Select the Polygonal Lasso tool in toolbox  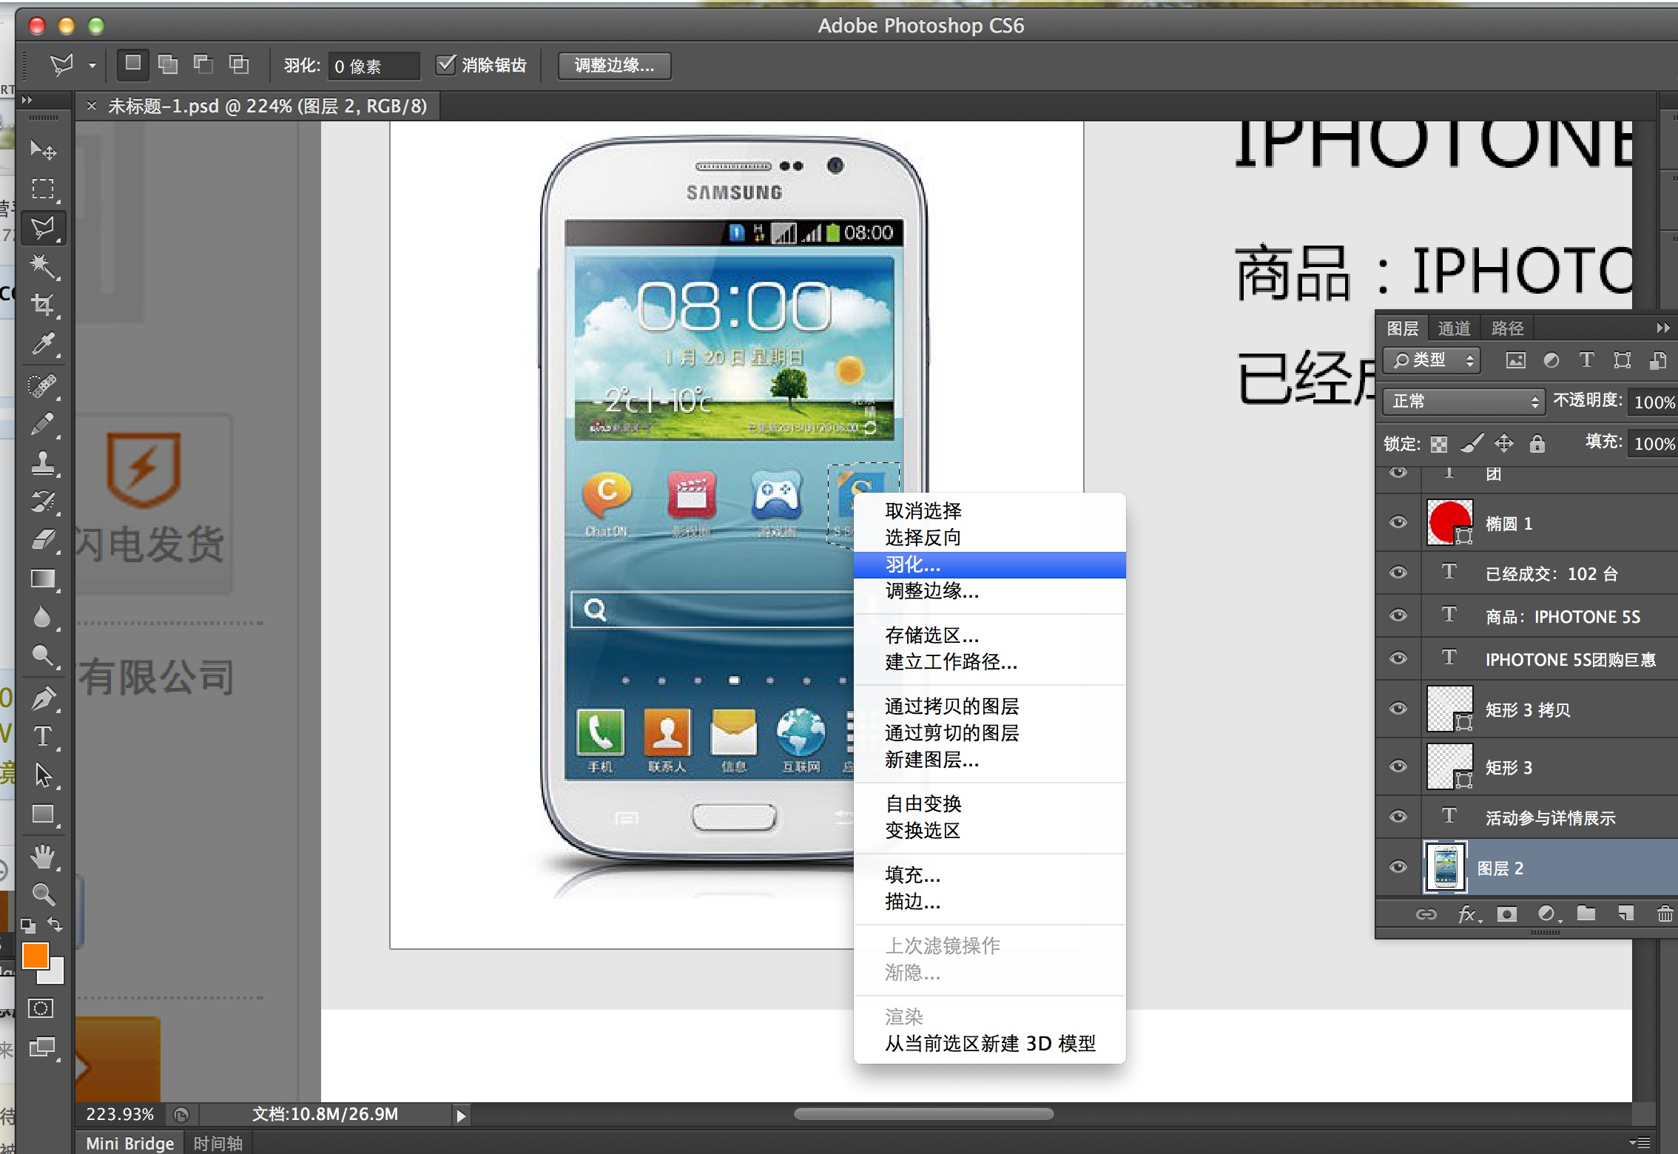click(43, 228)
